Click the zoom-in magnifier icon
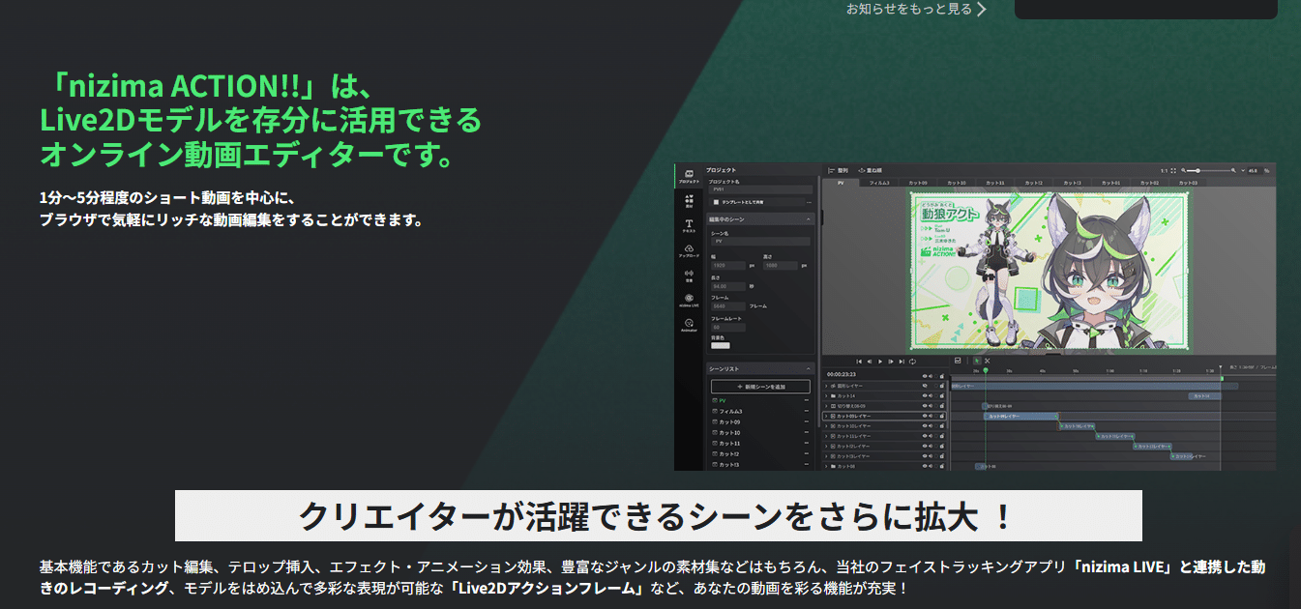 coord(1235,170)
